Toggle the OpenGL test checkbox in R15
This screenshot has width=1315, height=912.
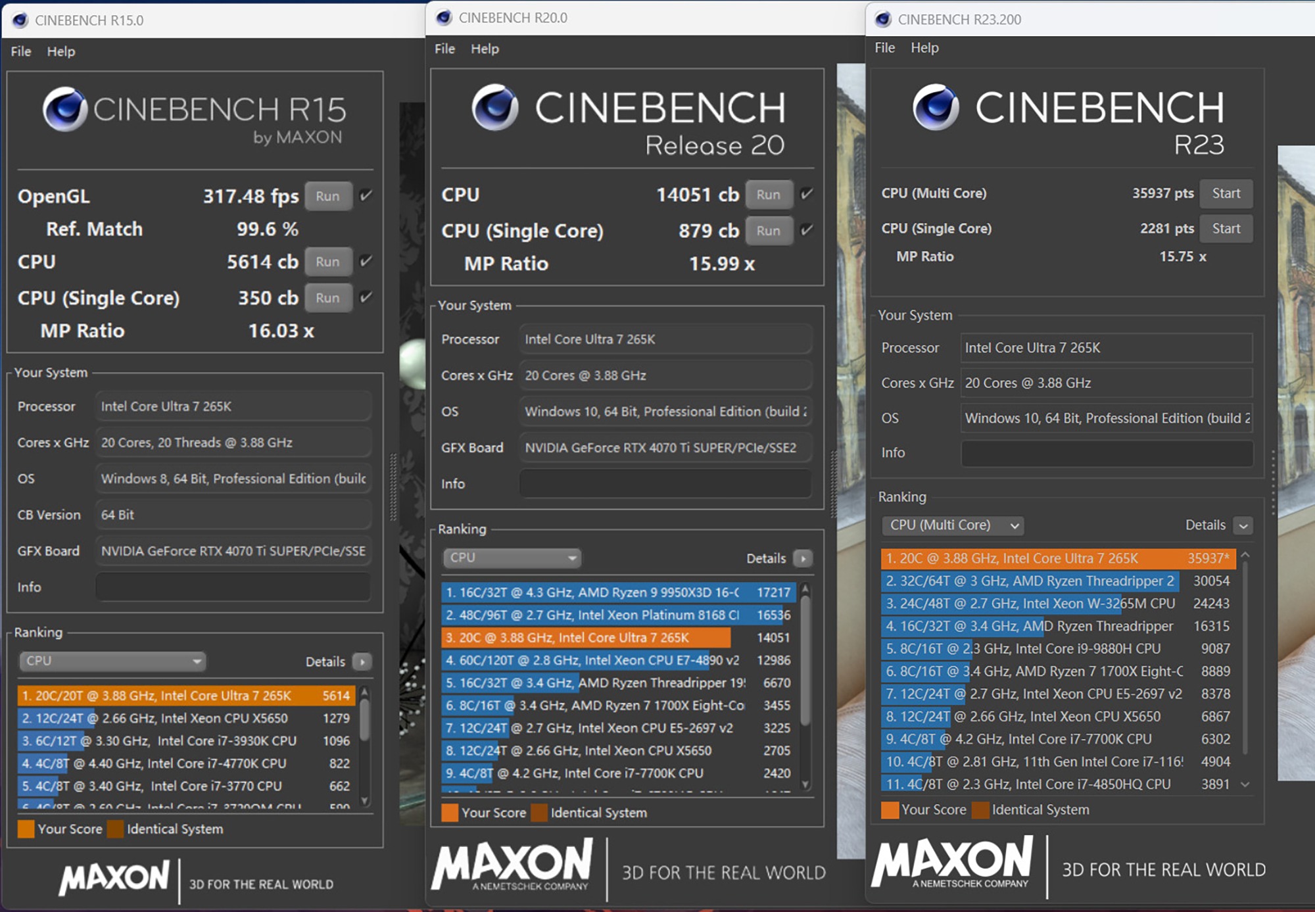[366, 195]
